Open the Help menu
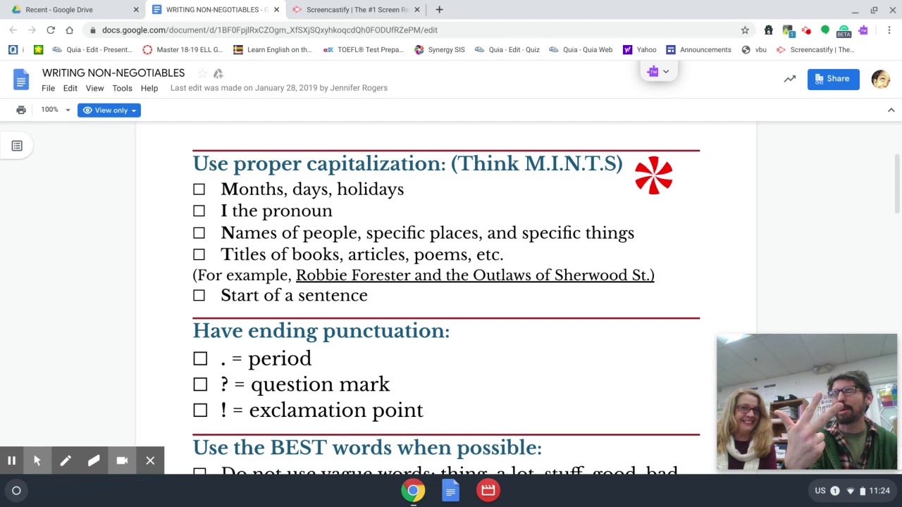 [x=149, y=88]
